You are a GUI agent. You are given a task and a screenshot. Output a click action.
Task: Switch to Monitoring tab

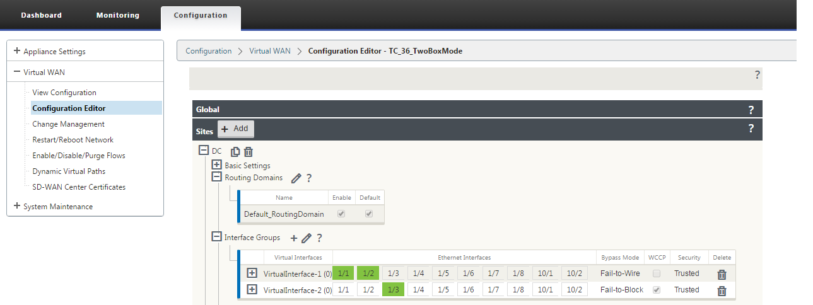pos(118,15)
